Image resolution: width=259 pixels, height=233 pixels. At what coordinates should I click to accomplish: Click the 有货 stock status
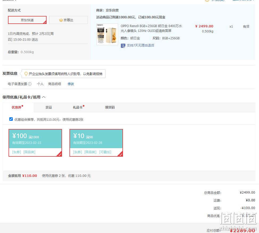tap(246, 26)
